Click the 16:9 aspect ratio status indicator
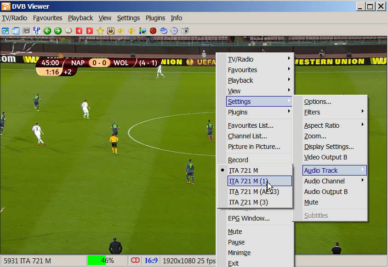This screenshot has height=267, width=388. click(x=151, y=261)
